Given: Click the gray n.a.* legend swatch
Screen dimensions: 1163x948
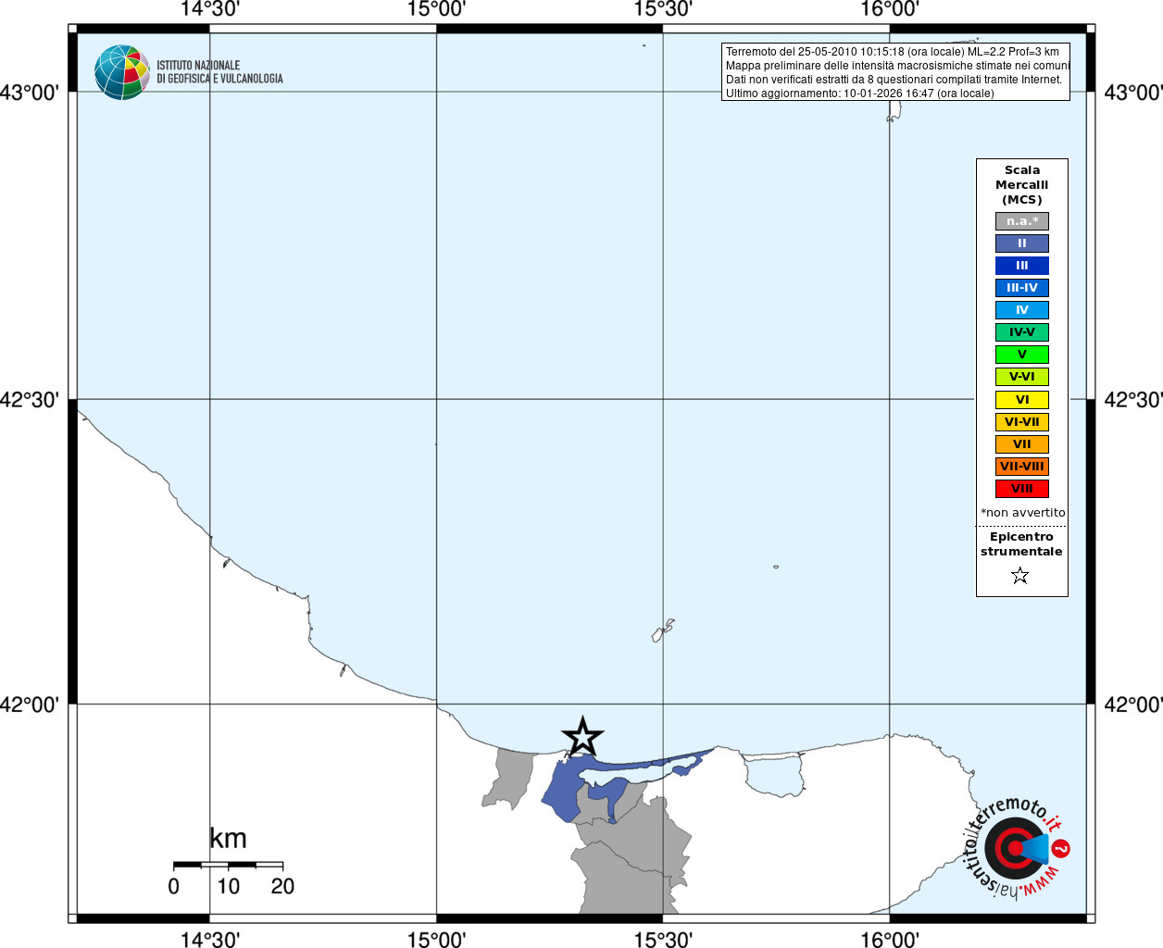Looking at the screenshot, I should (1022, 221).
